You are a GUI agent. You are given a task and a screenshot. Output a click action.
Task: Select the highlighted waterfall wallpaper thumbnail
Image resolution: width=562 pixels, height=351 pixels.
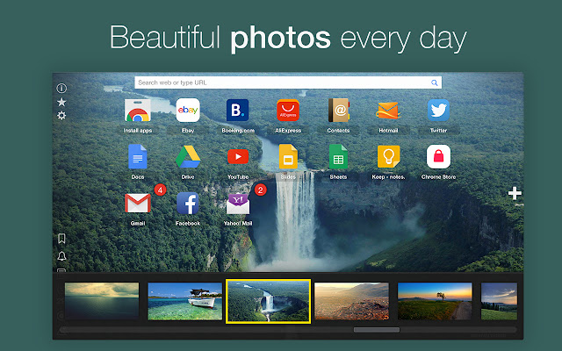pos(269,301)
